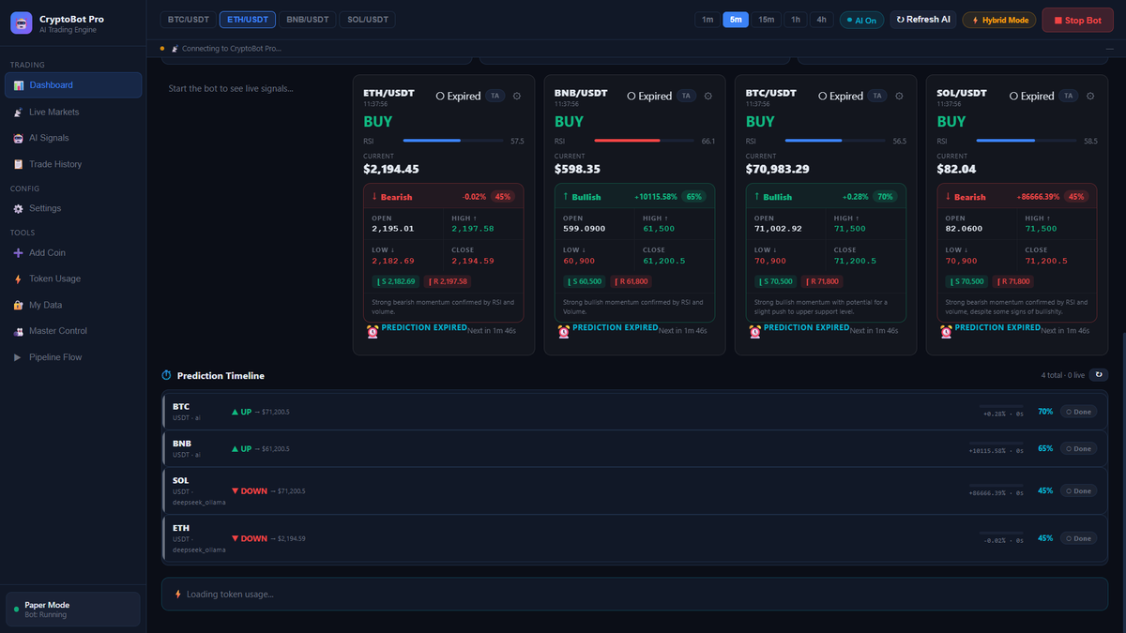Screen dimensions: 1126x633
Task: Click the CryptoBot Pro robot logo
Action: coord(22,23)
